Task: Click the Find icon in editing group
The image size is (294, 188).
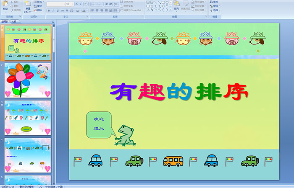Action: point(216,2)
